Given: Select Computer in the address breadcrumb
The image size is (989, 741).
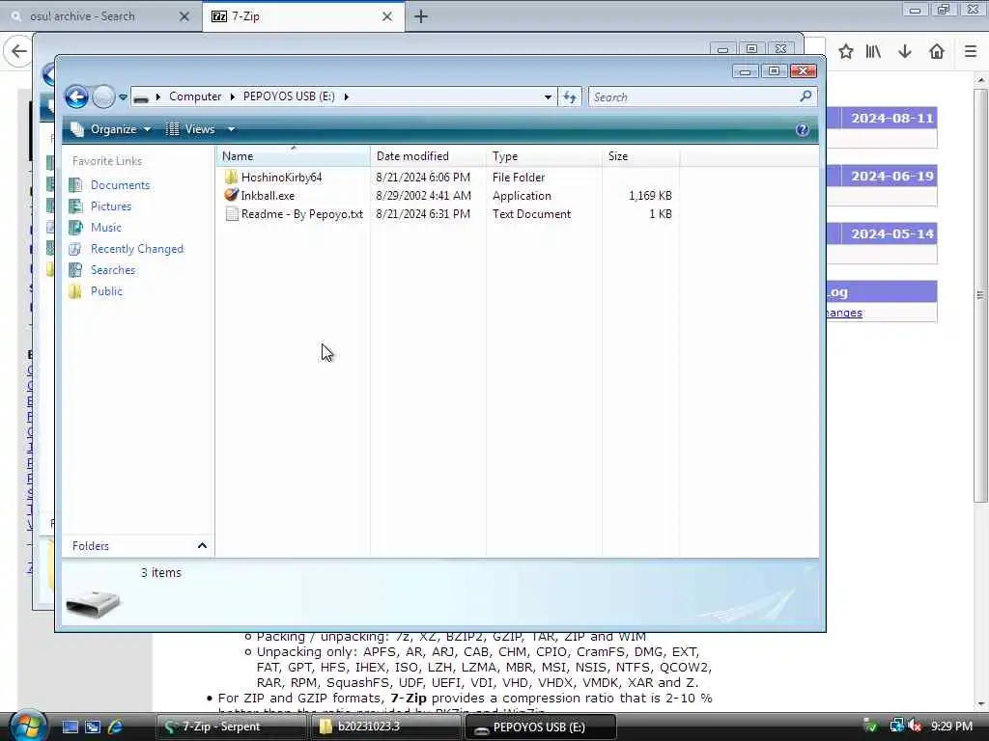Looking at the screenshot, I should pyautogui.click(x=195, y=96).
